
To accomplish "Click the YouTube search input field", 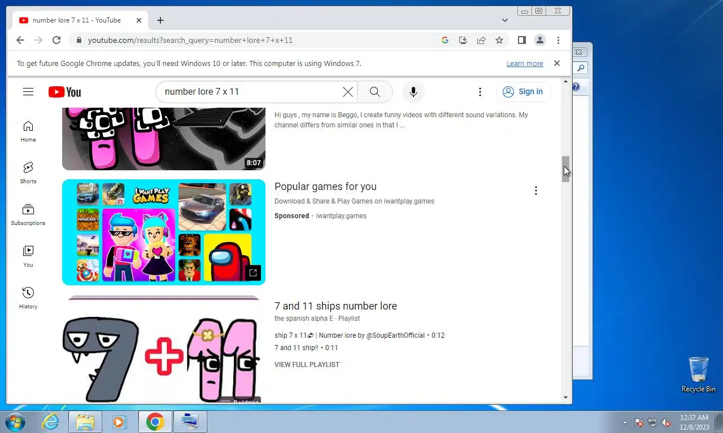I will pos(251,92).
